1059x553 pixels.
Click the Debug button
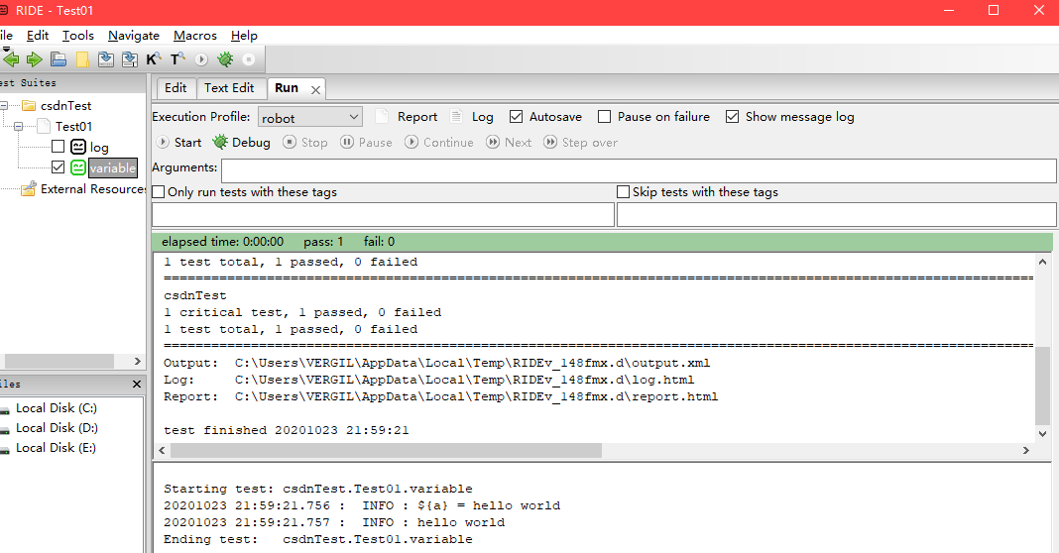[242, 143]
